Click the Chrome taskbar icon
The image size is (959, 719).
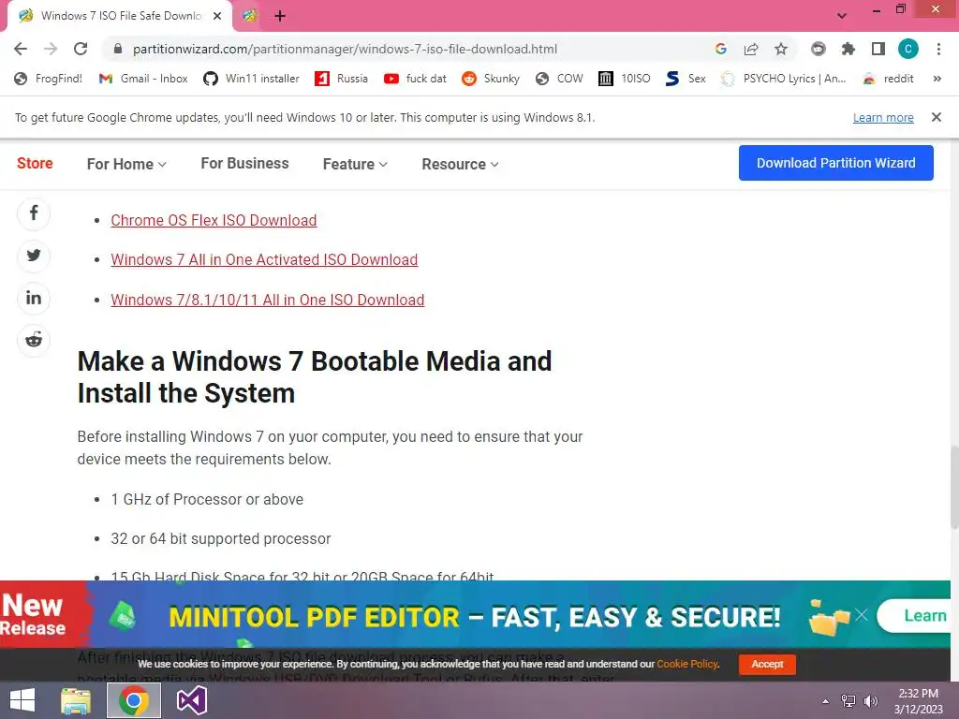(134, 700)
